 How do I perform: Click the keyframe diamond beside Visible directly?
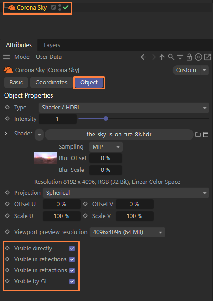coord(7,248)
